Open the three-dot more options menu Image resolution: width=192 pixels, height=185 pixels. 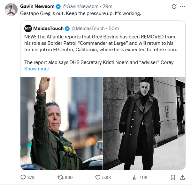click(x=182, y=6)
